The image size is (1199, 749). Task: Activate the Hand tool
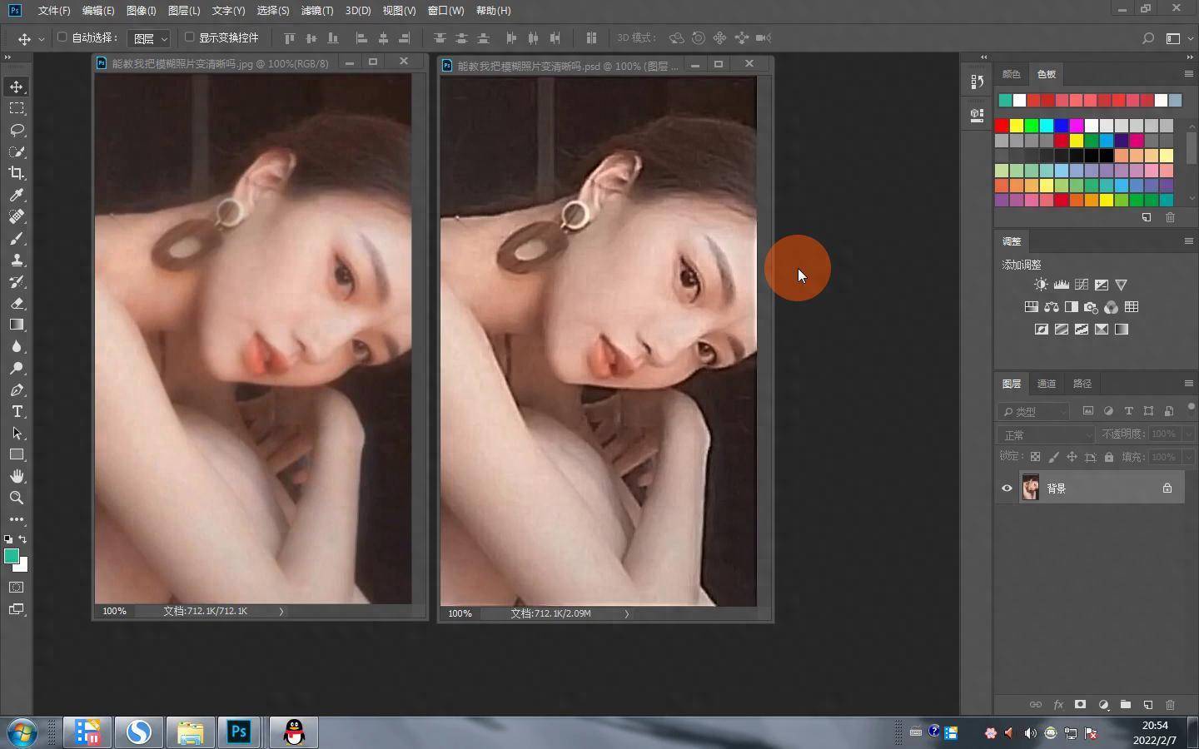click(x=17, y=476)
